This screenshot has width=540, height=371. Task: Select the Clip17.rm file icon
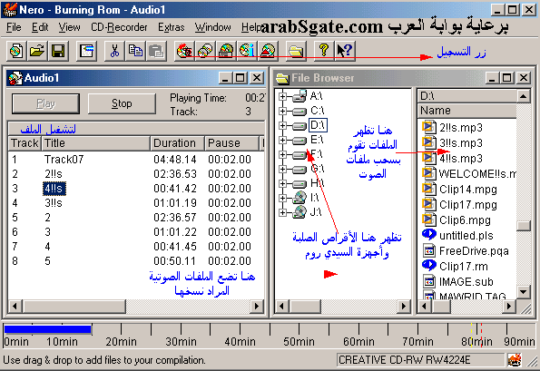[x=428, y=266]
